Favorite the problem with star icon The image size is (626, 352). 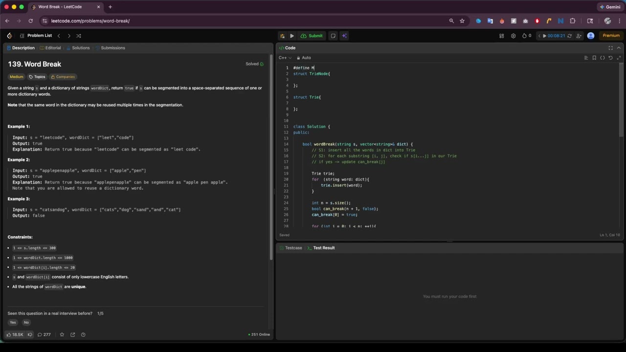tap(62, 334)
